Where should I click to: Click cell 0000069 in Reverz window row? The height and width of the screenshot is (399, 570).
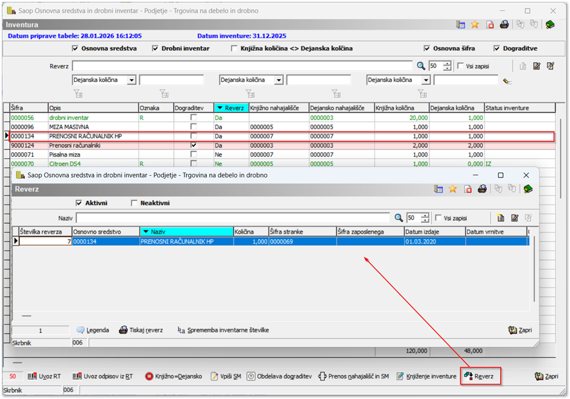pyautogui.click(x=302, y=241)
